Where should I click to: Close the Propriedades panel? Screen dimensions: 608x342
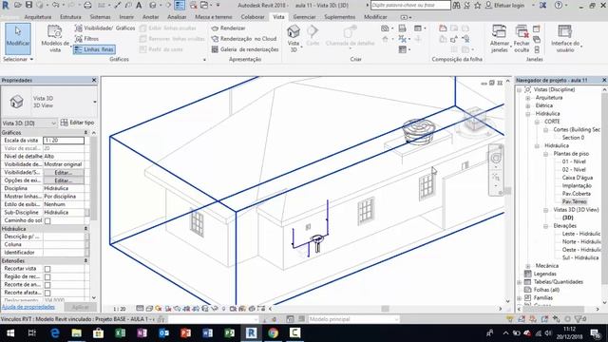point(94,80)
